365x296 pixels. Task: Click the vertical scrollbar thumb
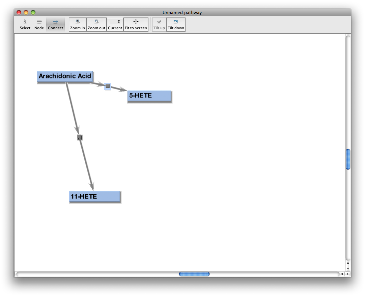pyautogui.click(x=348, y=159)
